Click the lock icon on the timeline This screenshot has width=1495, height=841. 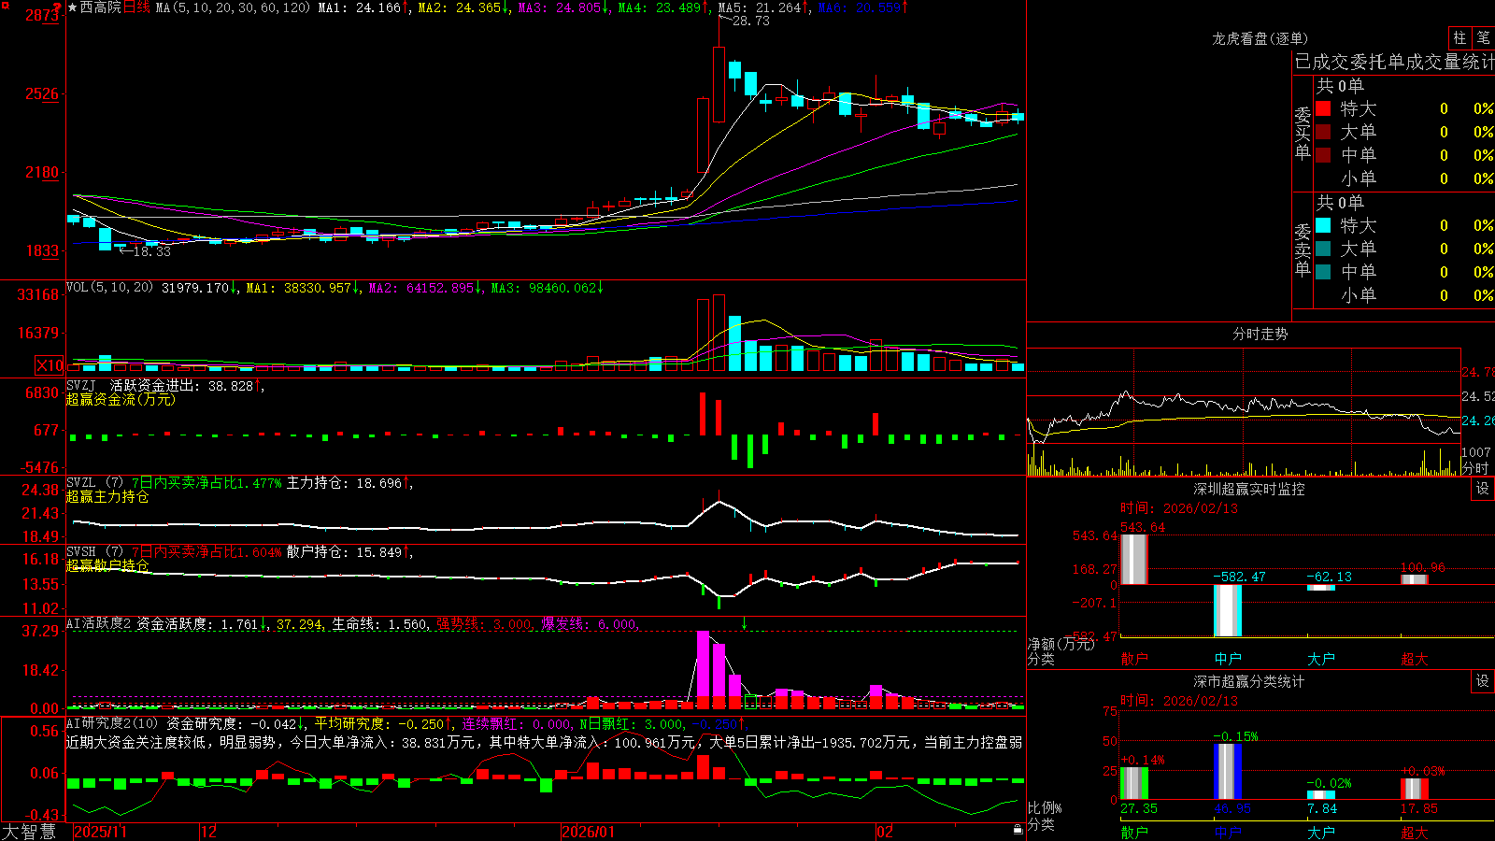[x=1018, y=830]
